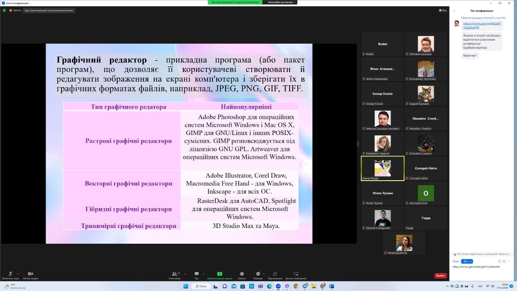Open forms.gle link in chat message
This screenshot has height=291, width=517.
tap(482, 25)
